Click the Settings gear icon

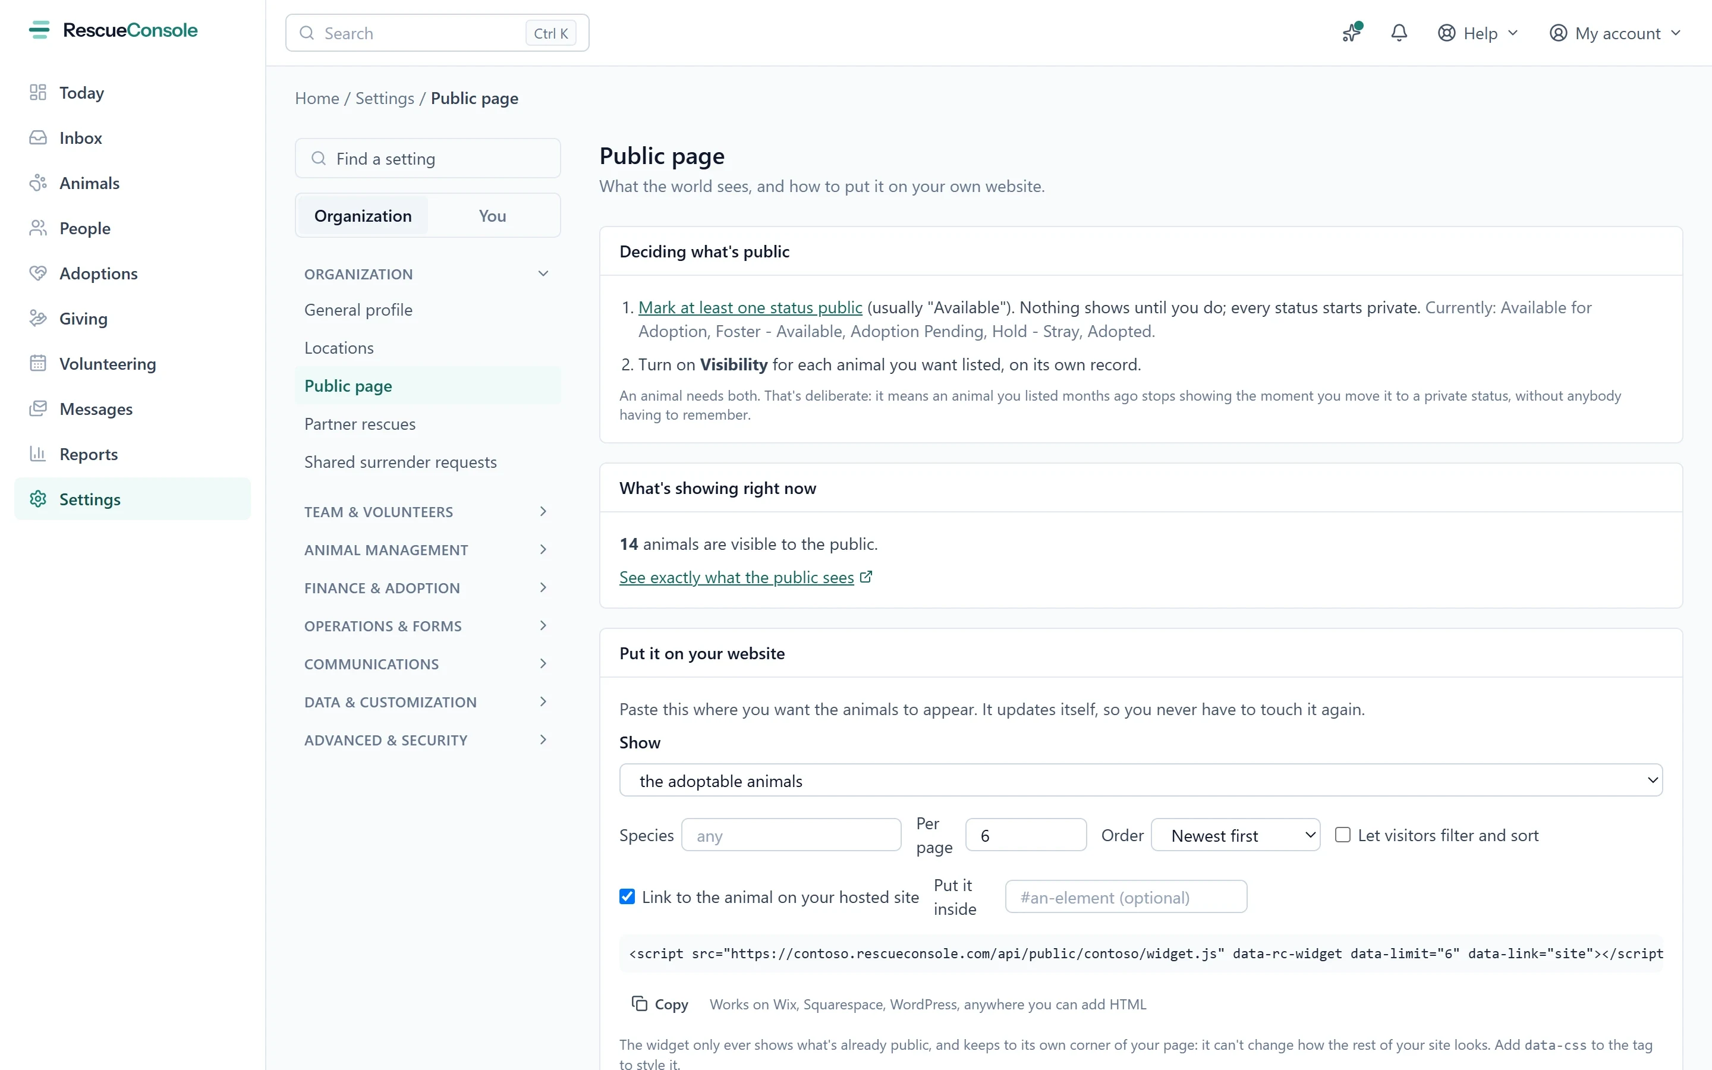tap(38, 499)
